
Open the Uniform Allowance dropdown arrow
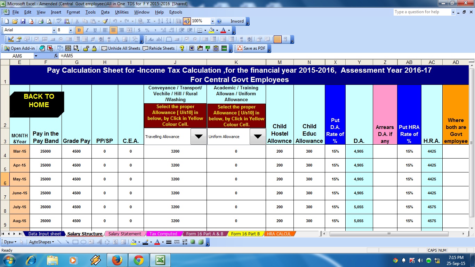click(x=258, y=137)
